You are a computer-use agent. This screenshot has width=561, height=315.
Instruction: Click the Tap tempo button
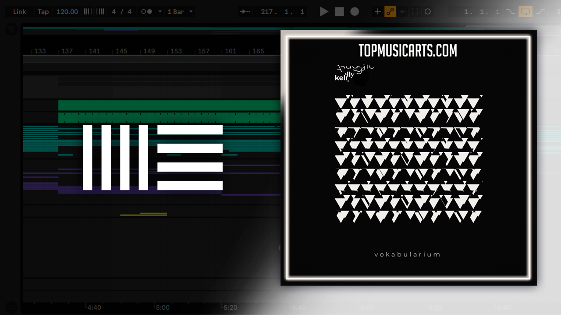tap(43, 12)
